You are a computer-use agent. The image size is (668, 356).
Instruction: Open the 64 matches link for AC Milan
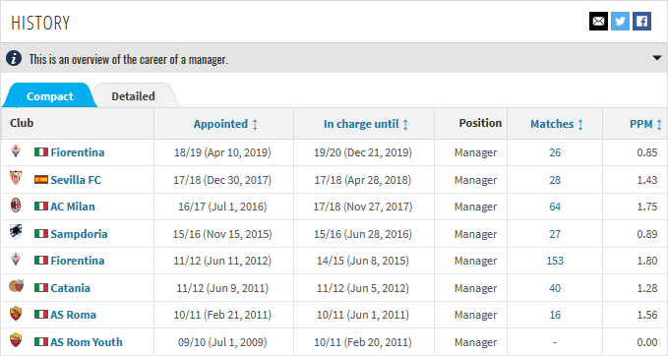(555, 207)
